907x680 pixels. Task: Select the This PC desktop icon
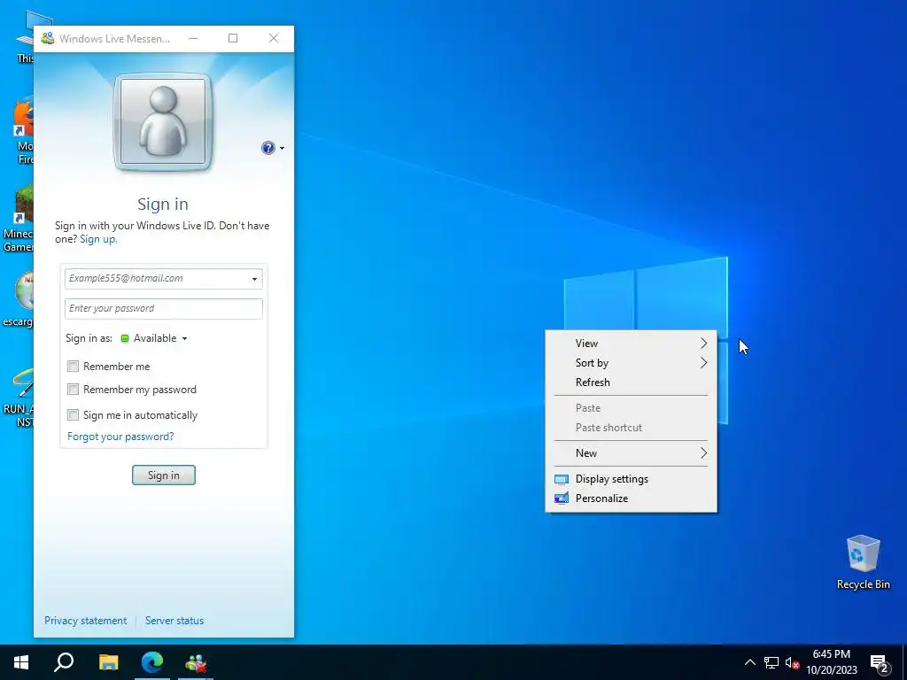[26, 37]
